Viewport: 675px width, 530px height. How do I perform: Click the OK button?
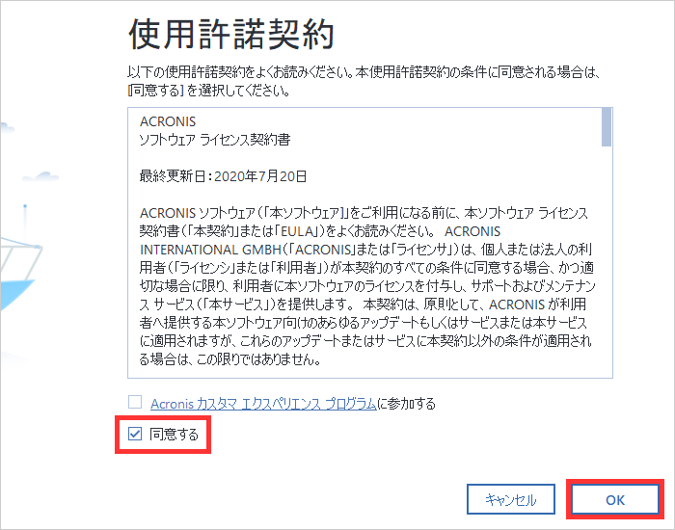coord(615,499)
